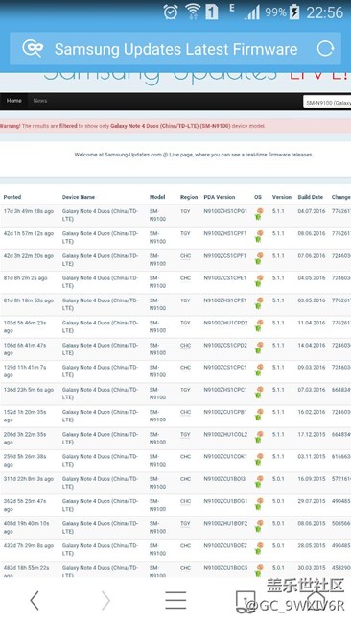Screen dimensions: 351x624
Task: Tap the Samsung Updates Latest Firmware address bar
Action: pos(175,49)
